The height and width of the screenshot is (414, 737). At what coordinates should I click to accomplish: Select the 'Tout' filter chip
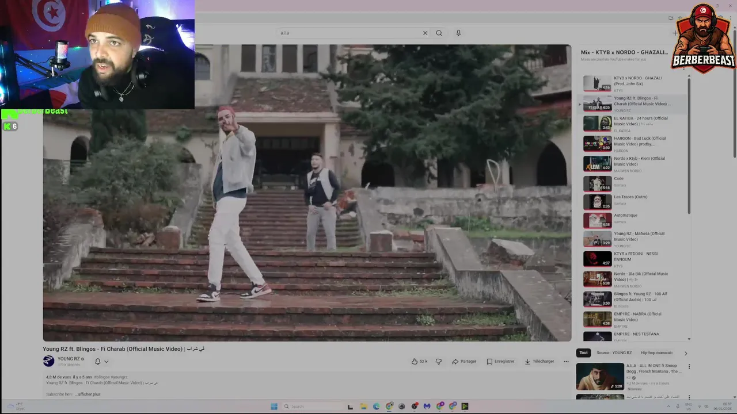pos(583,352)
